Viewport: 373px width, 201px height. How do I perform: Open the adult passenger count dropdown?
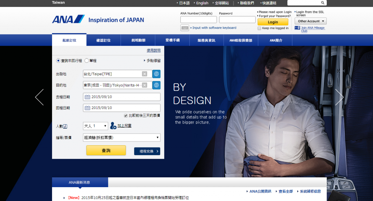pos(95,126)
